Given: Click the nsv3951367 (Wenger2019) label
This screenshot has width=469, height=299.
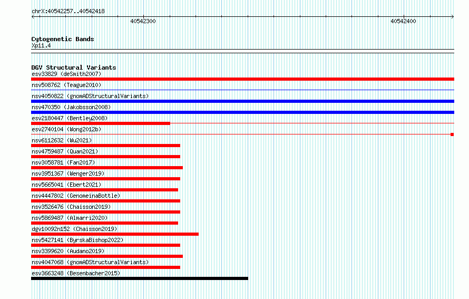Looking at the screenshot, I should [x=68, y=173].
